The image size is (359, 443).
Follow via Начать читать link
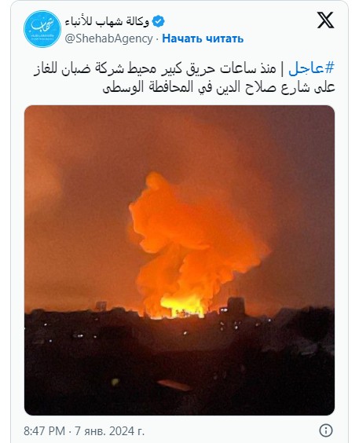coord(203,38)
